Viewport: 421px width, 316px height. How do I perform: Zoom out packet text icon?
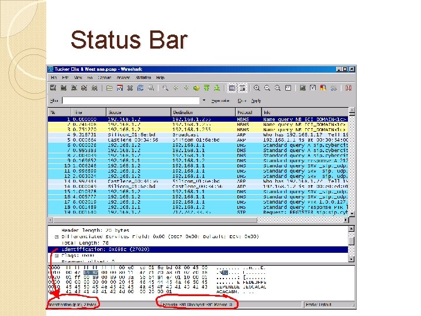tap(267, 88)
